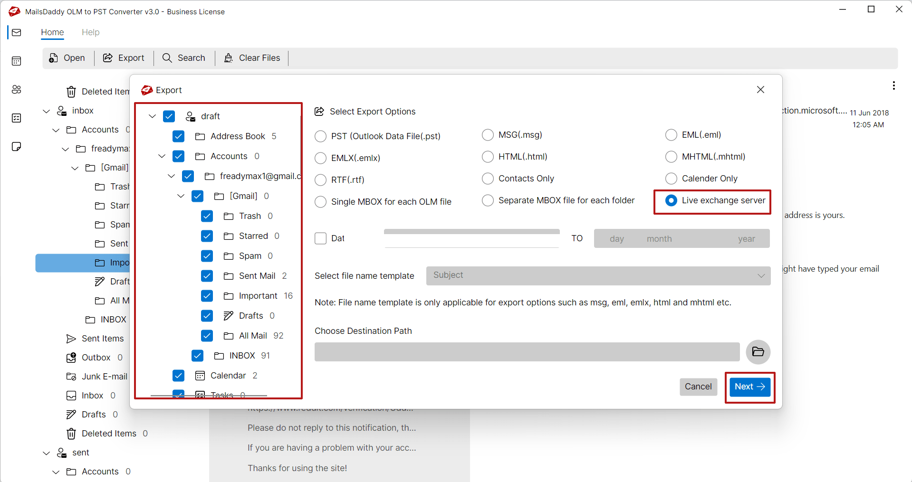Click the sent account icon in main tree
The width and height of the screenshot is (912, 482).
coord(62,453)
